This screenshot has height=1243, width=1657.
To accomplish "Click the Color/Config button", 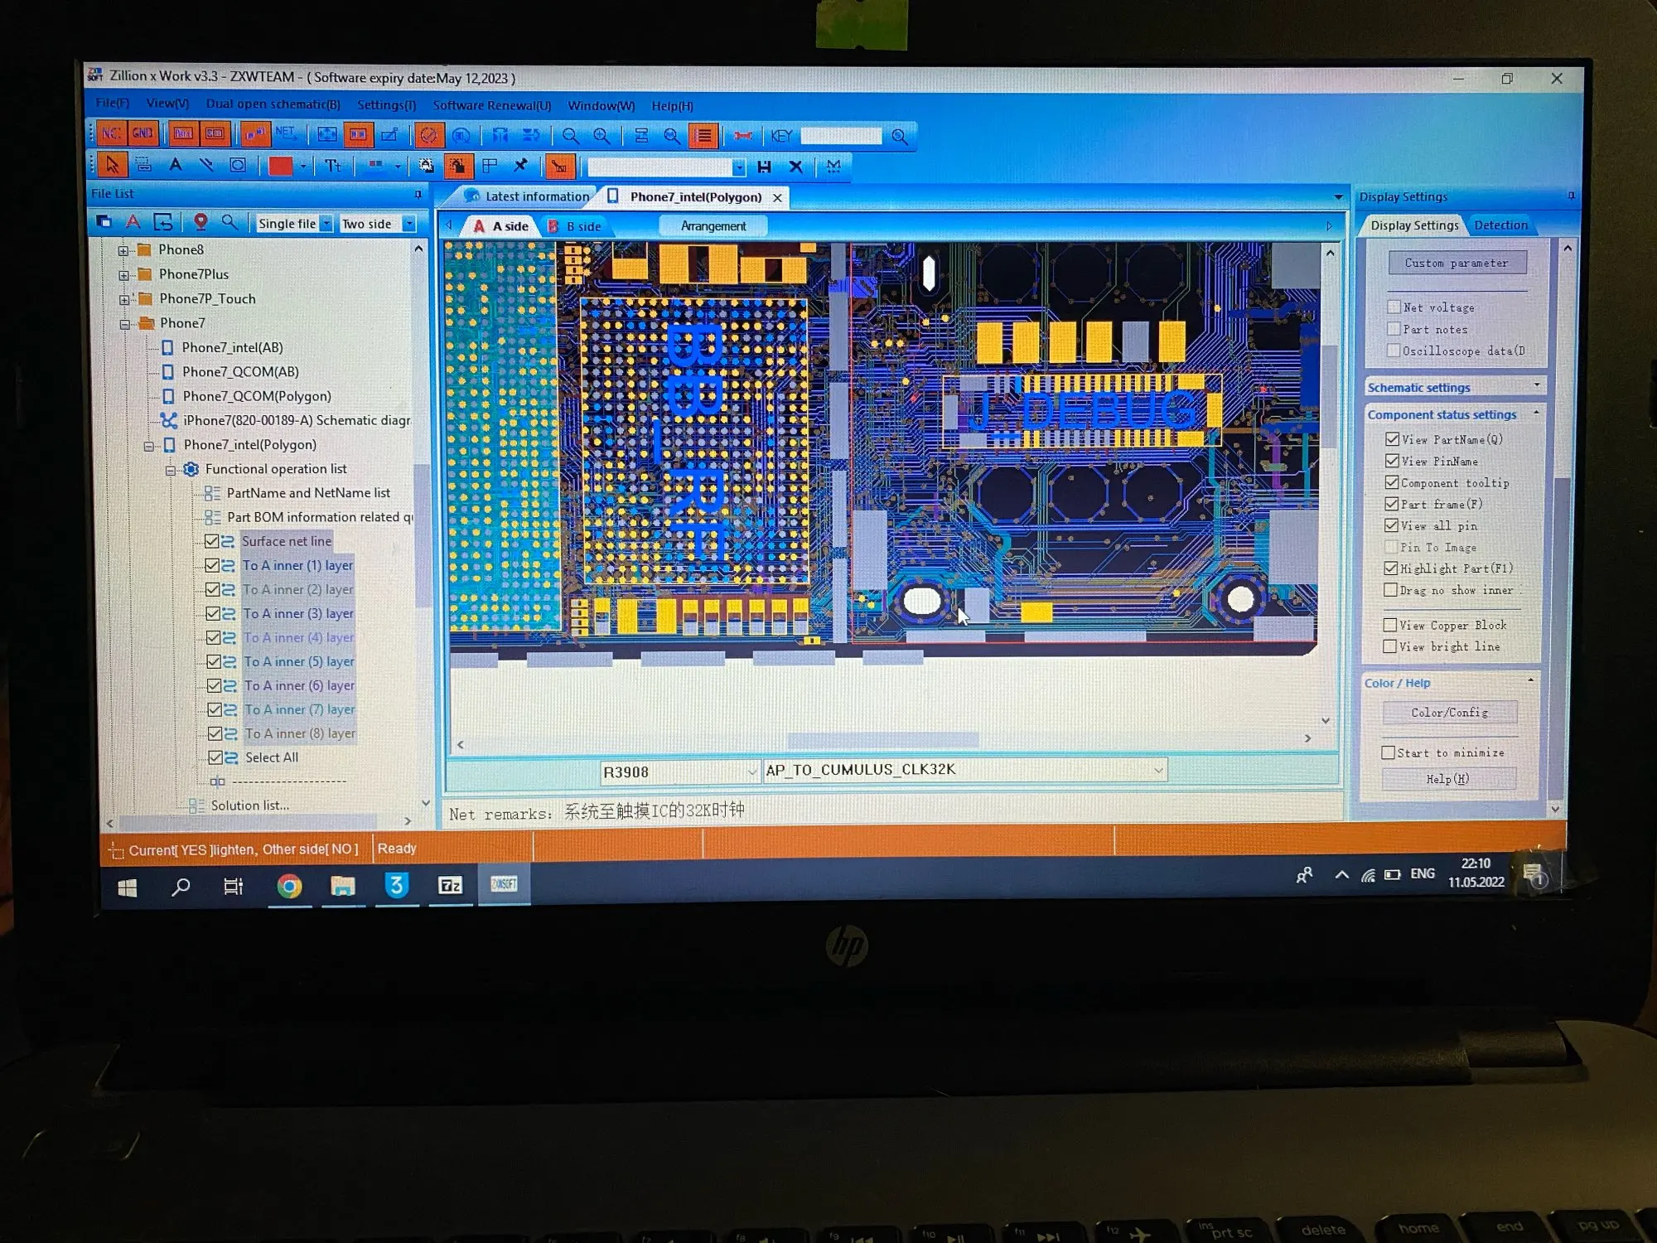I will 1449,713.
